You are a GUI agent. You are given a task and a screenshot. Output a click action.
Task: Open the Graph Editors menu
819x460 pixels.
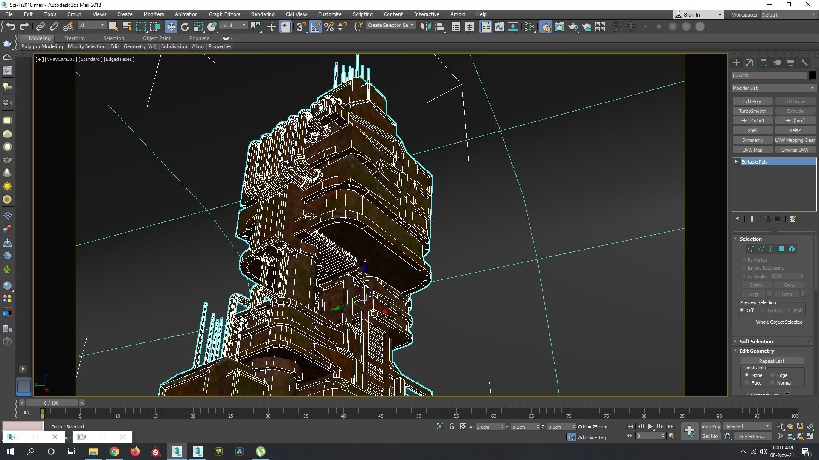pyautogui.click(x=224, y=14)
